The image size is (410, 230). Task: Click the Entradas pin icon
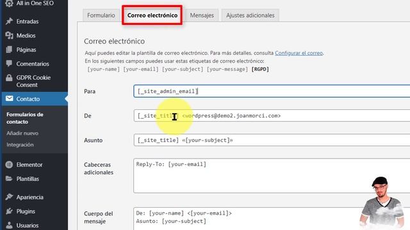click(9, 21)
